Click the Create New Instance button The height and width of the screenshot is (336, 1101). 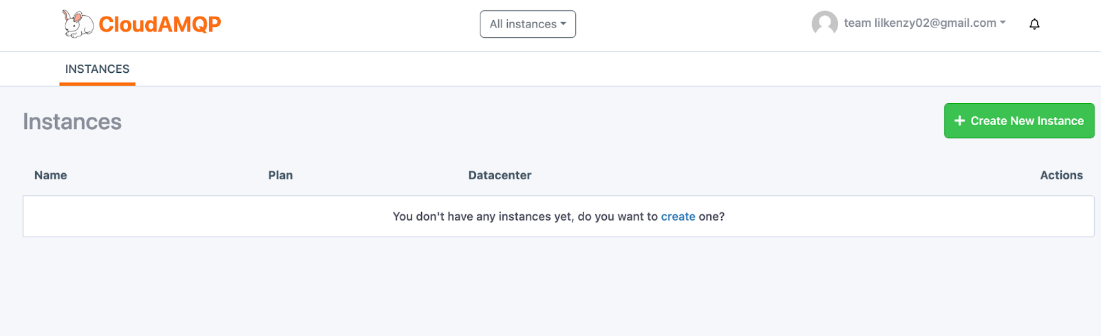tap(1019, 121)
